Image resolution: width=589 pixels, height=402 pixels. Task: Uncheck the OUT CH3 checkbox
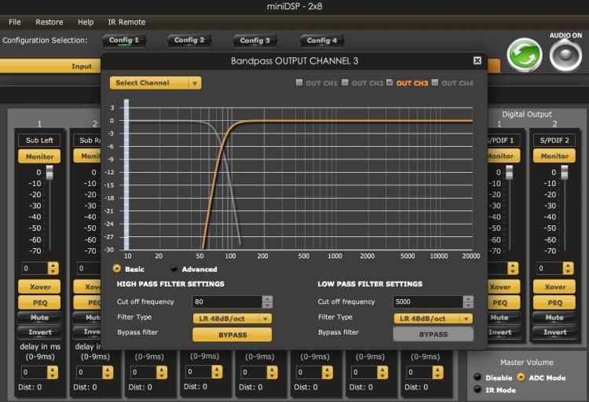[390, 82]
